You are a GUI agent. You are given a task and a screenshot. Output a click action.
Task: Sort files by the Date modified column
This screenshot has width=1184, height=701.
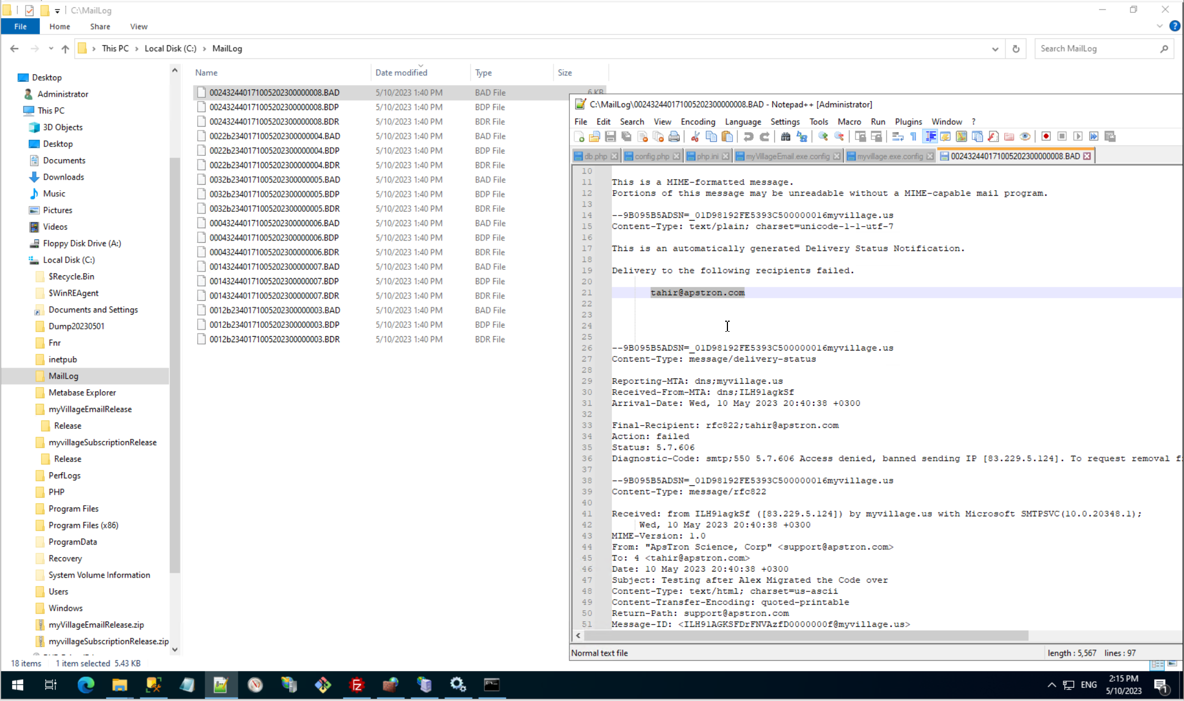[401, 72]
